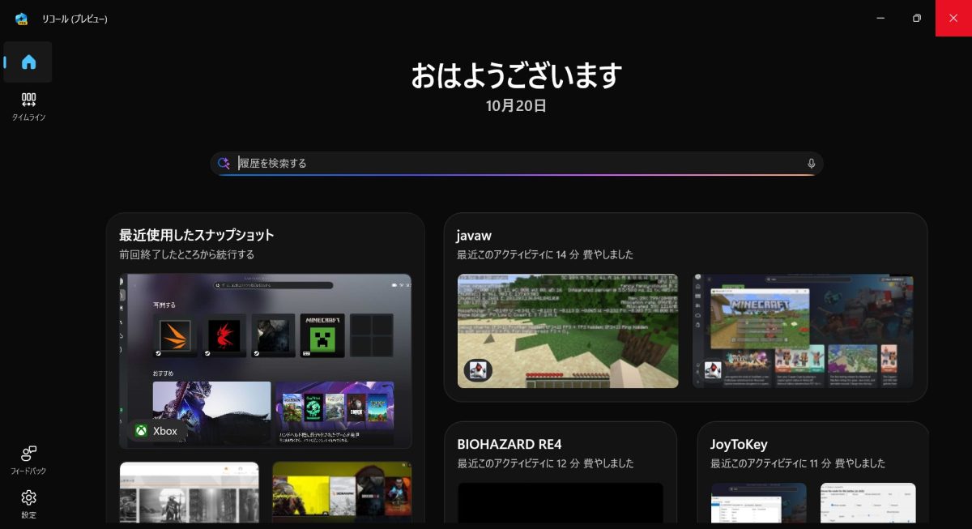Screen dimensions: 972x529
Task: Open the タイムライン timeline view
Action: 28,106
